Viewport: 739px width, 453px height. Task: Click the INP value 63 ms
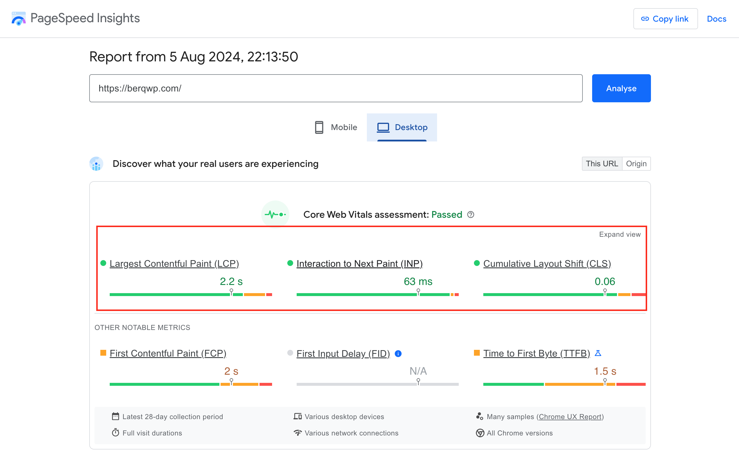(x=418, y=281)
